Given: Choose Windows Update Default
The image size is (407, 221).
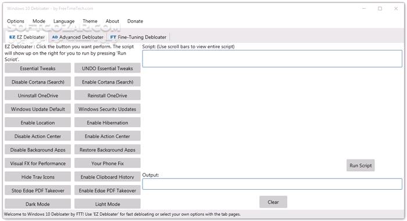Looking at the screenshot, I should click(38, 109).
